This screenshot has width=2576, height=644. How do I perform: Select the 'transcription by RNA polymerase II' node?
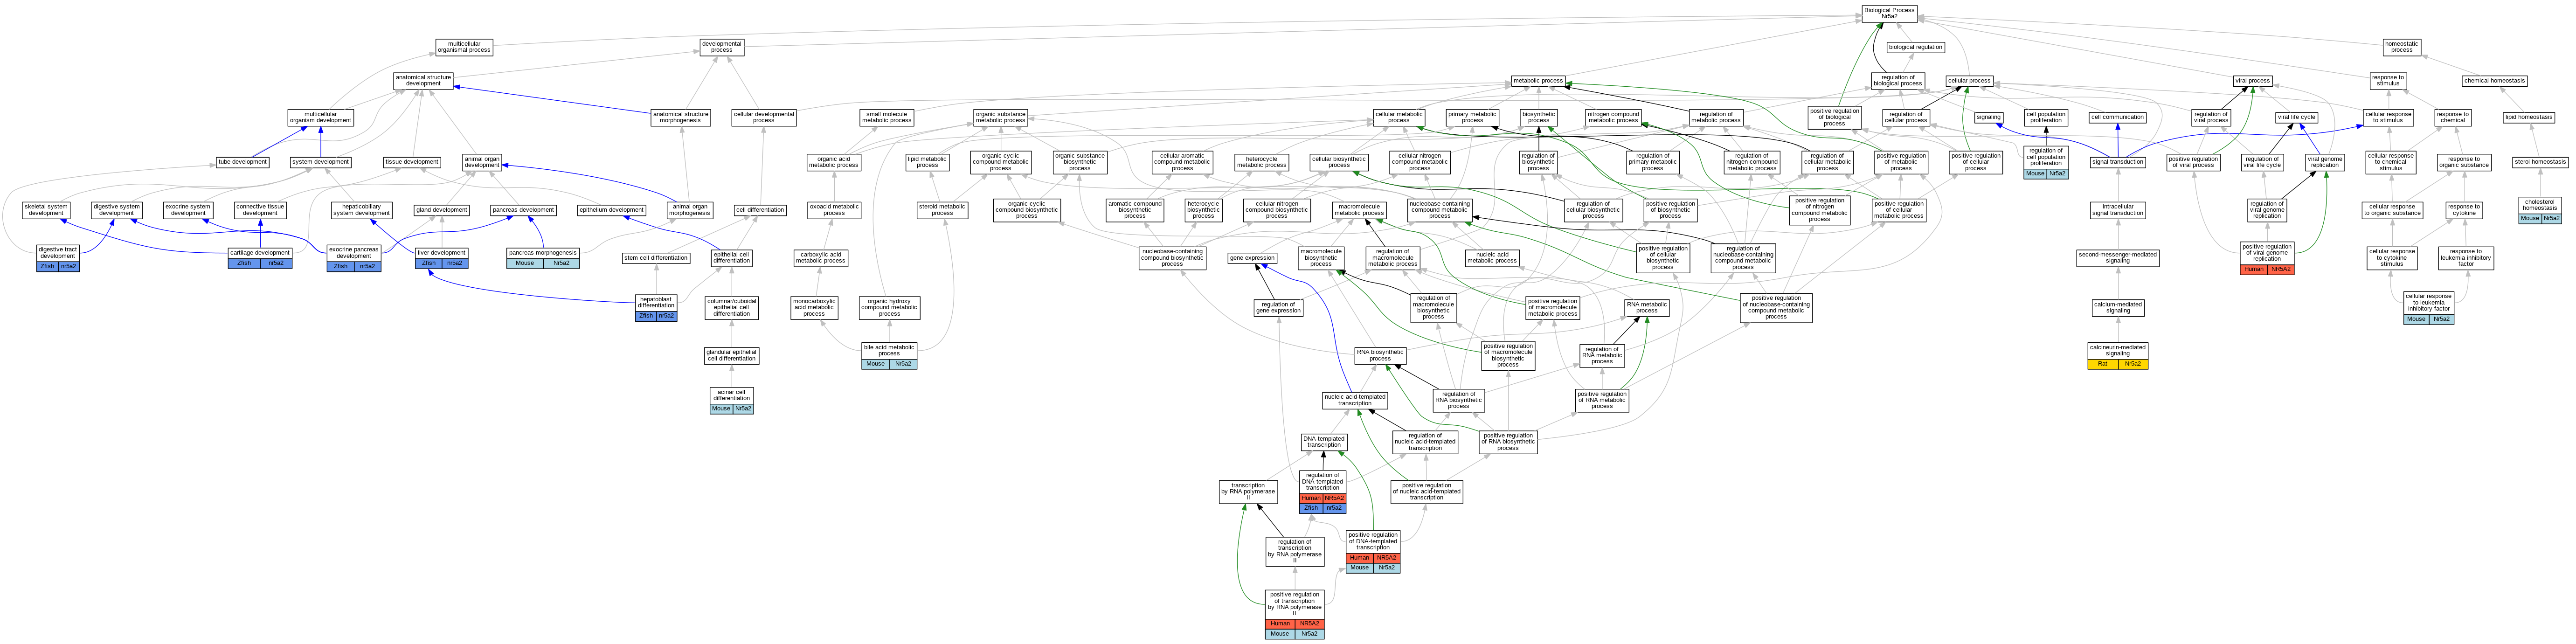[x=1248, y=491]
